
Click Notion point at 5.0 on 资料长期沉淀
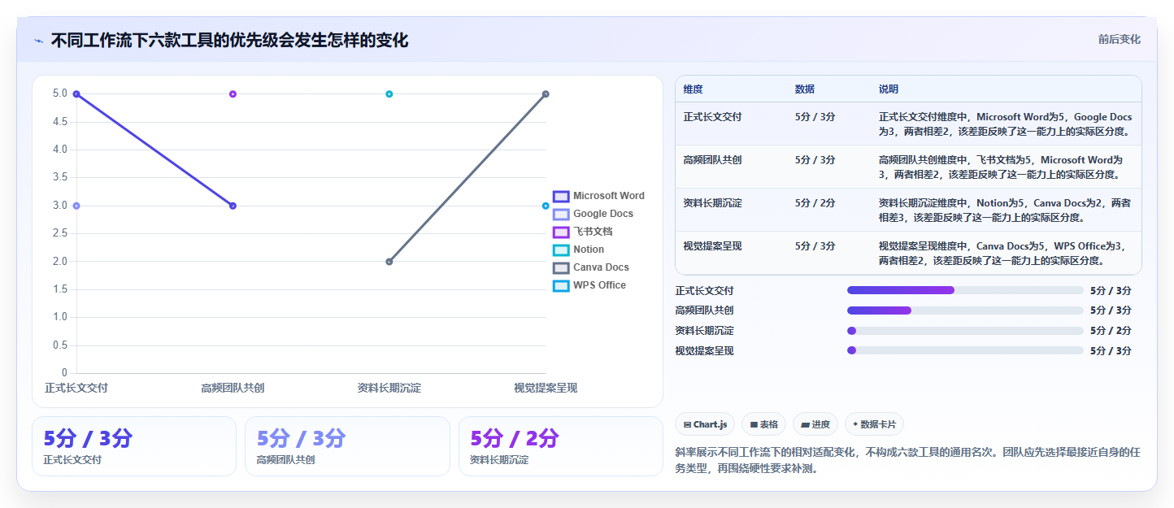(389, 94)
